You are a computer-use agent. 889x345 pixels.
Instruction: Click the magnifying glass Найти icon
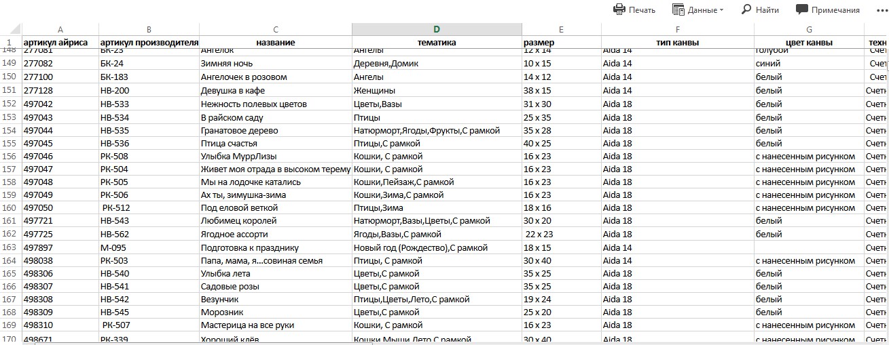[746, 9]
